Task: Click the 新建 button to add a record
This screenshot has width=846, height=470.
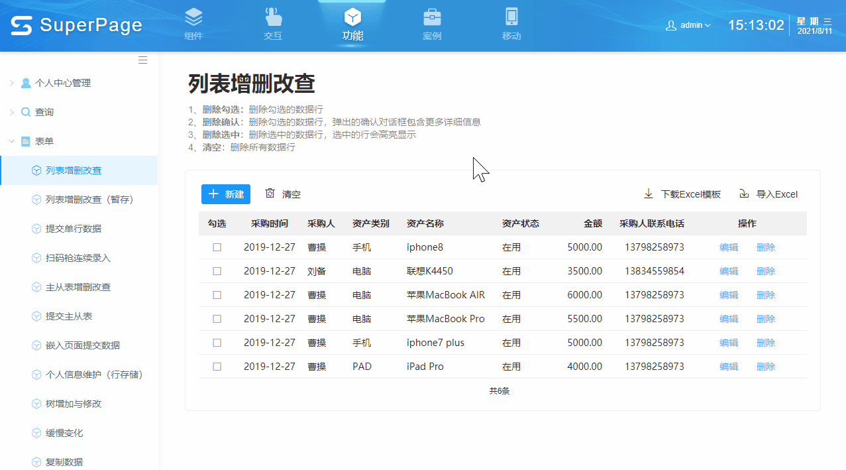Action: pos(225,194)
